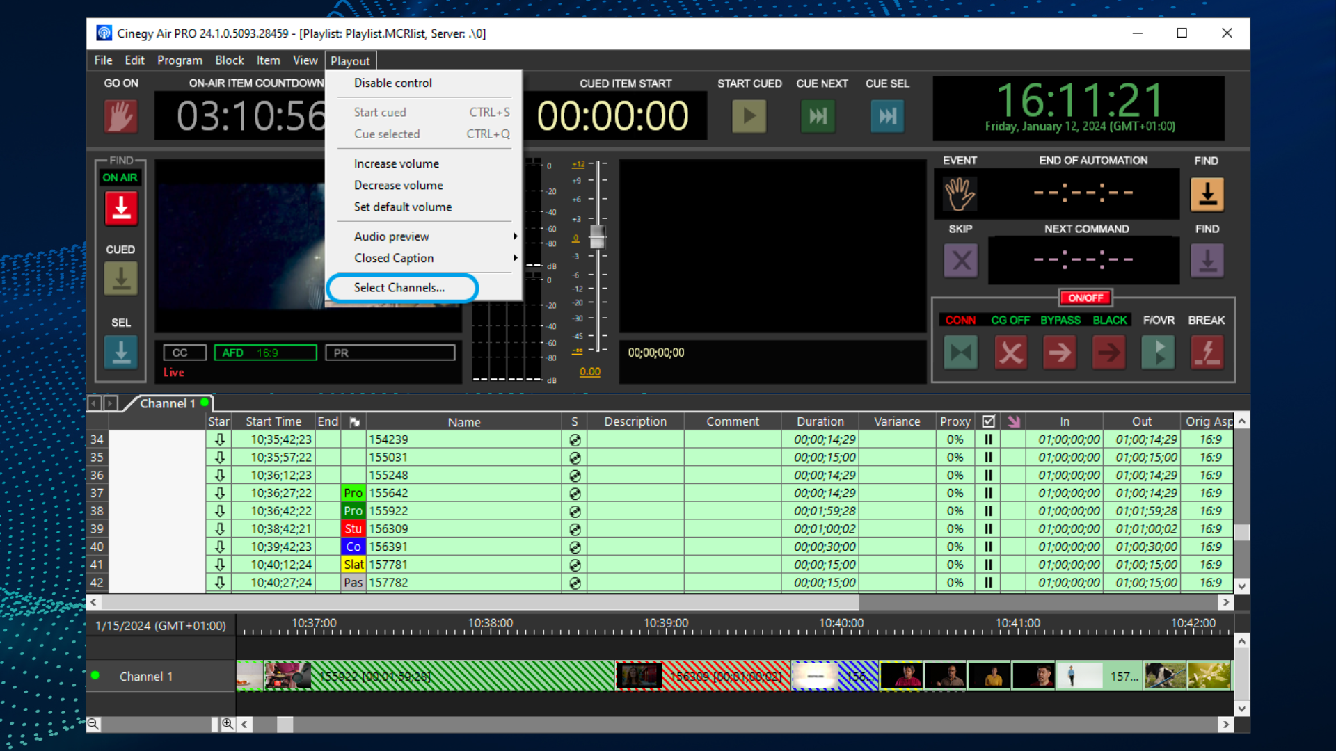Click the EVENT hand icon
The width and height of the screenshot is (1336, 751).
(x=960, y=193)
